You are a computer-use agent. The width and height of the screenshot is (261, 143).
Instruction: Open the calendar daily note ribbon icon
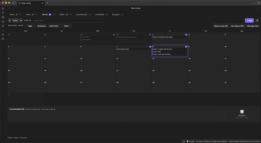(x=3, y=22)
